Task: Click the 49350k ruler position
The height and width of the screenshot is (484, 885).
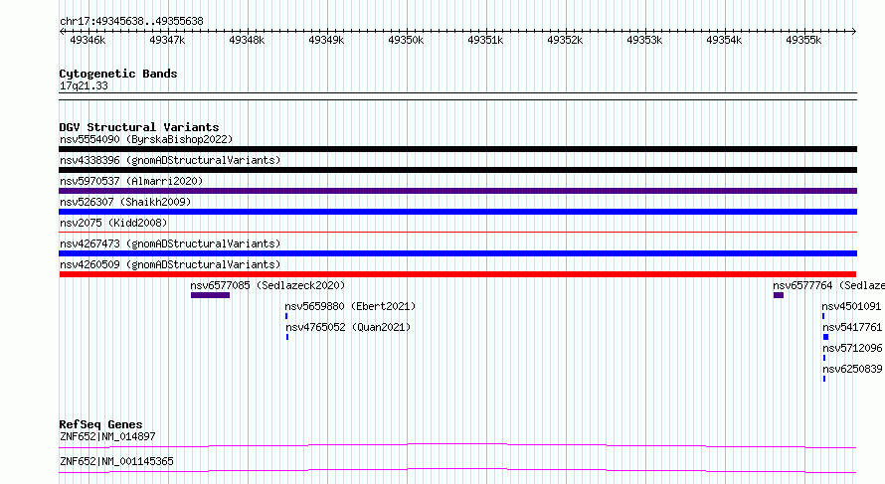Action: coord(406,40)
